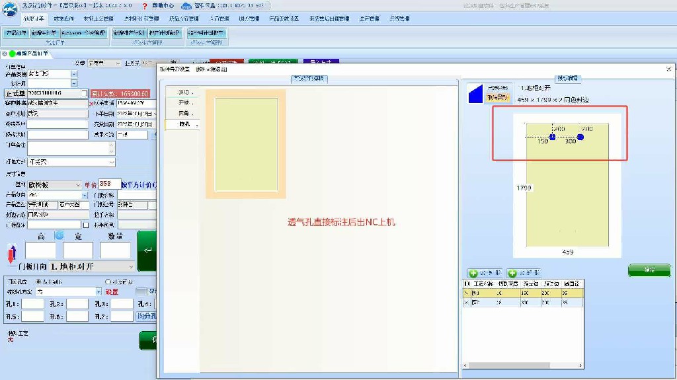Select the left blue hole marker labeled 150
The image size is (677, 380).
[552, 137]
